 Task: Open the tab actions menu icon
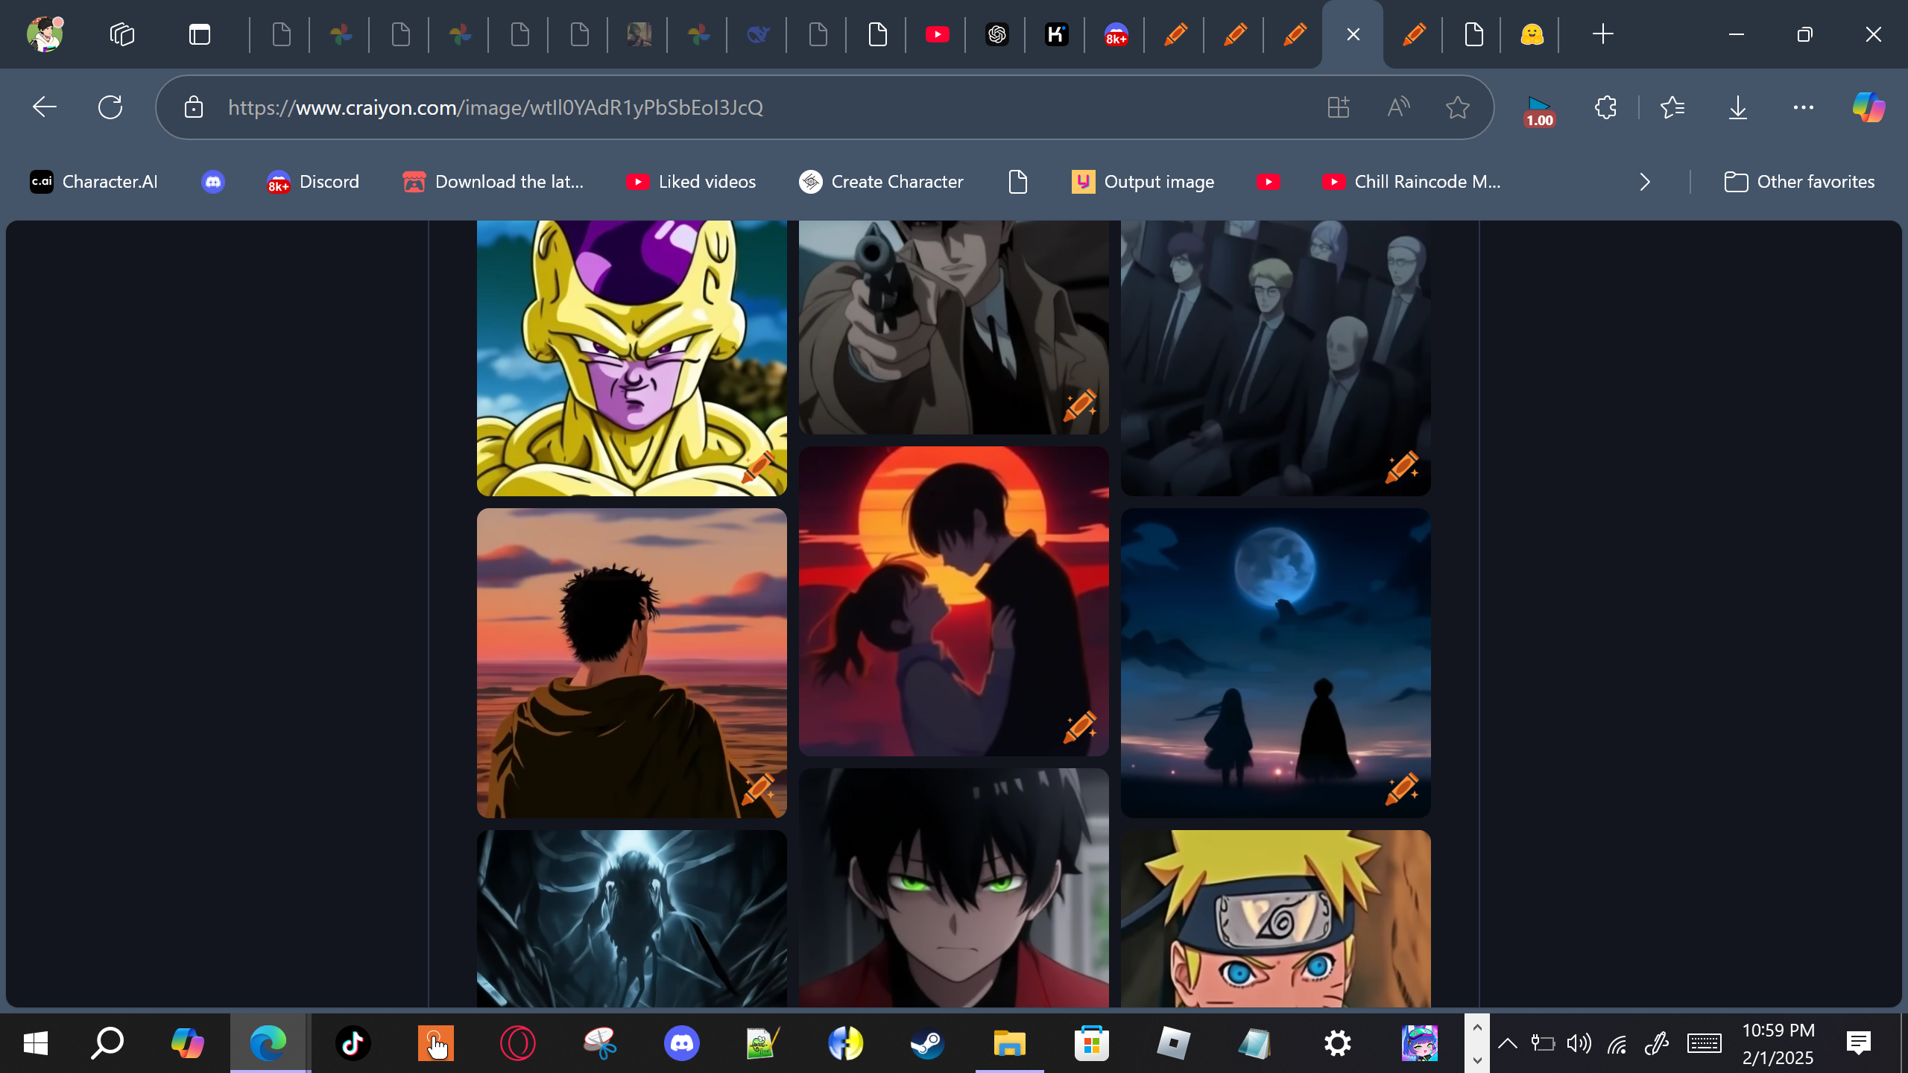click(199, 34)
